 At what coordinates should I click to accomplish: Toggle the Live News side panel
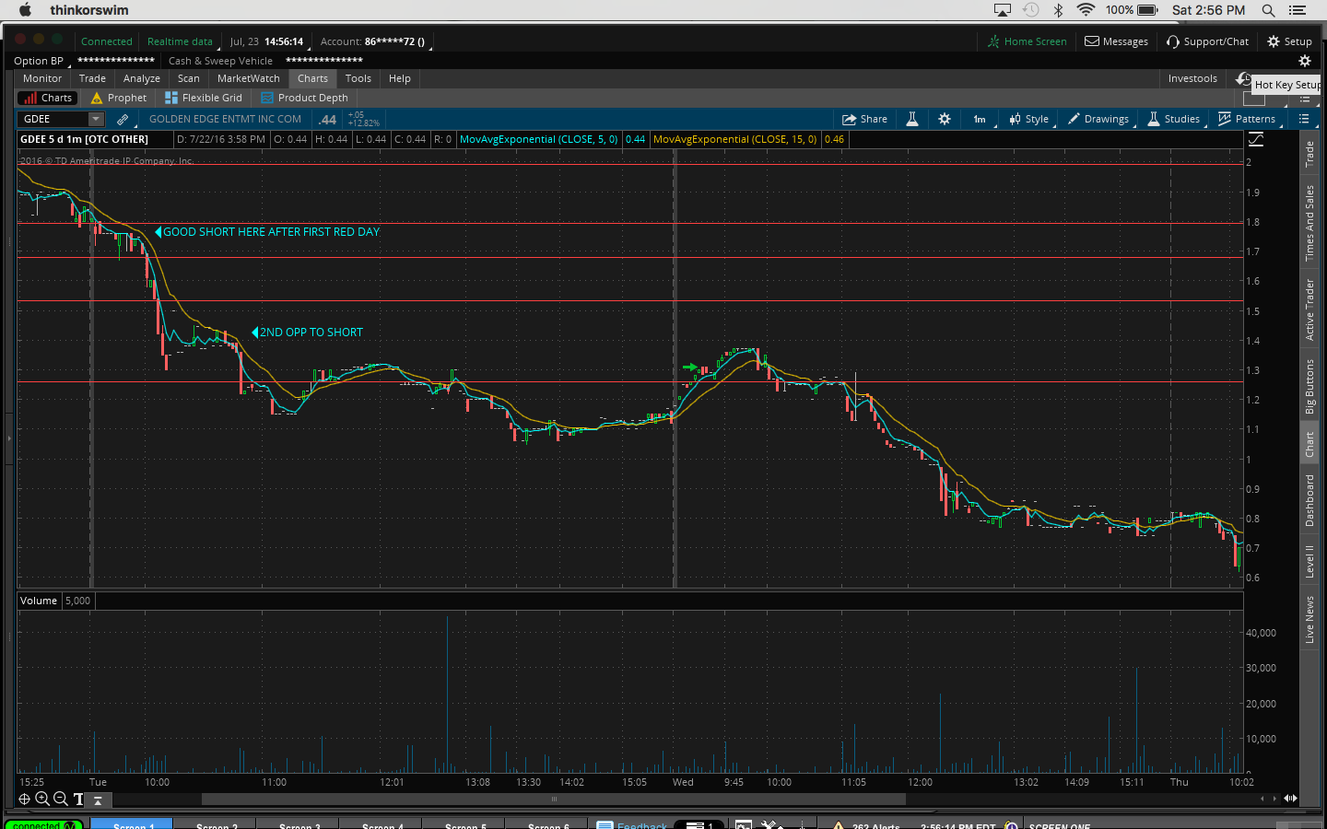coord(1309,619)
